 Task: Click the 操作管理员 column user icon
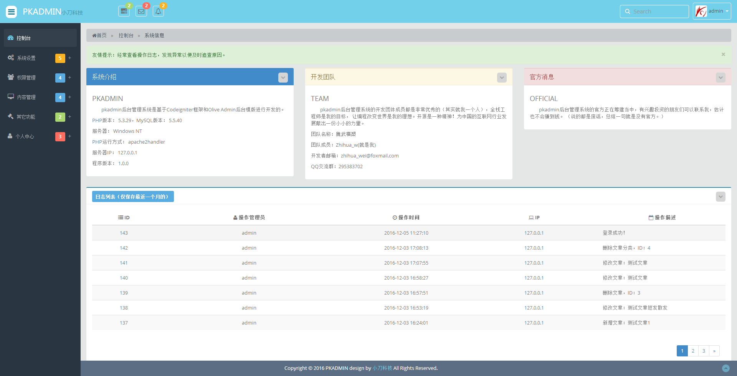click(x=235, y=217)
